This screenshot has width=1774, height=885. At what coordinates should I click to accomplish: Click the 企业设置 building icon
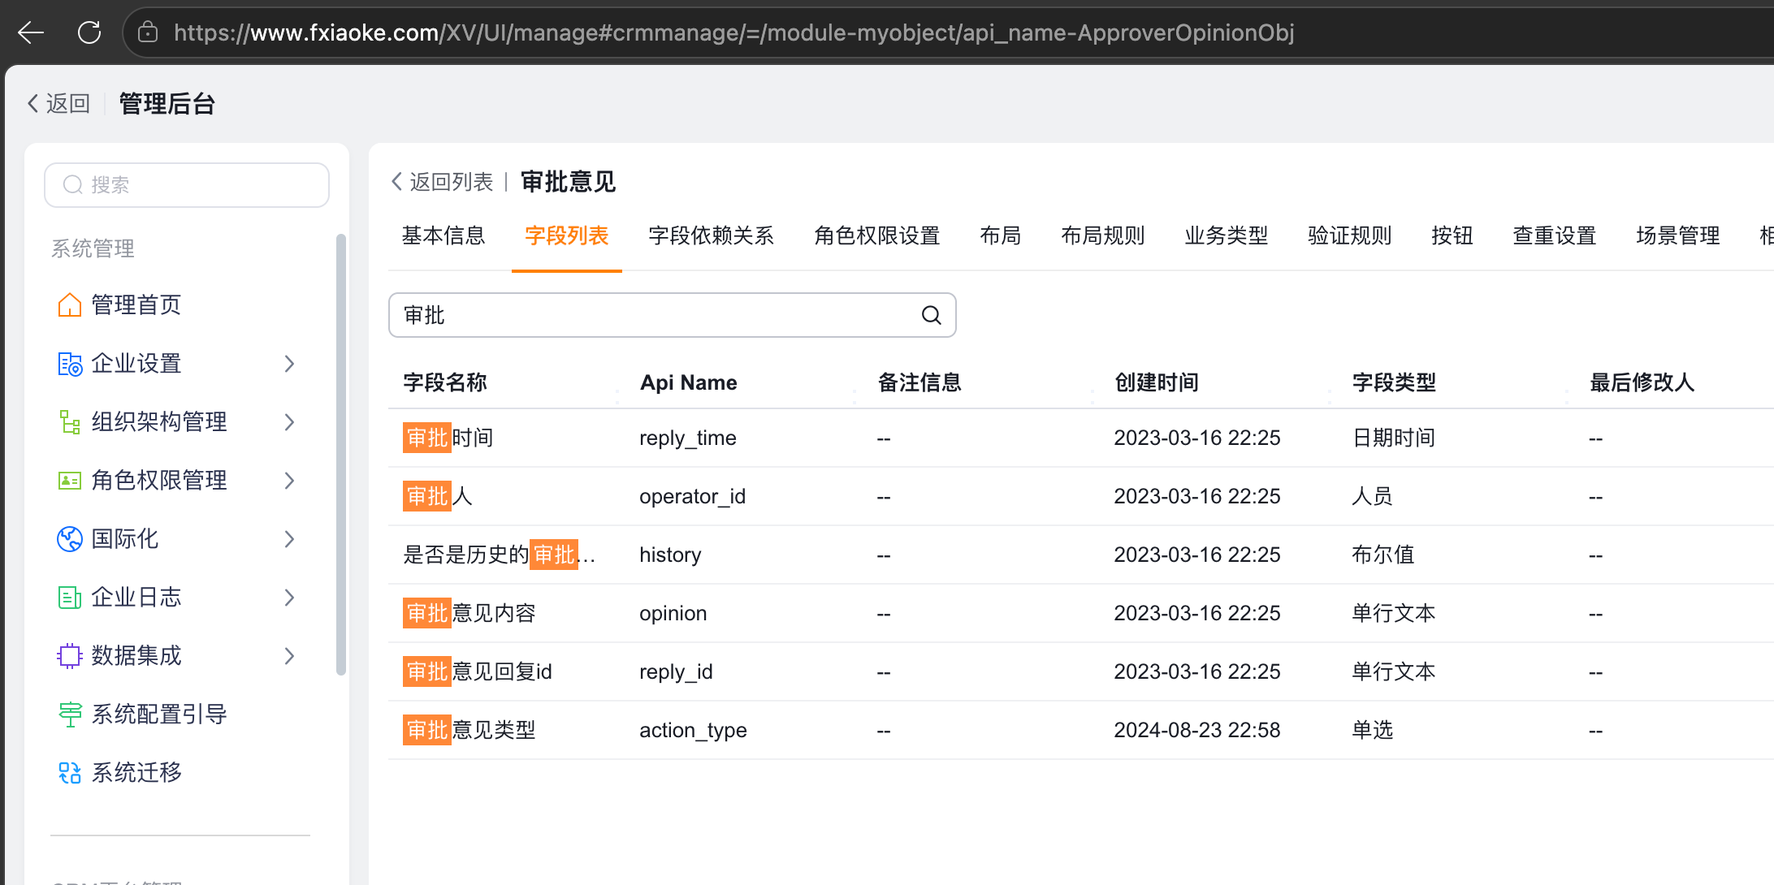click(x=70, y=364)
